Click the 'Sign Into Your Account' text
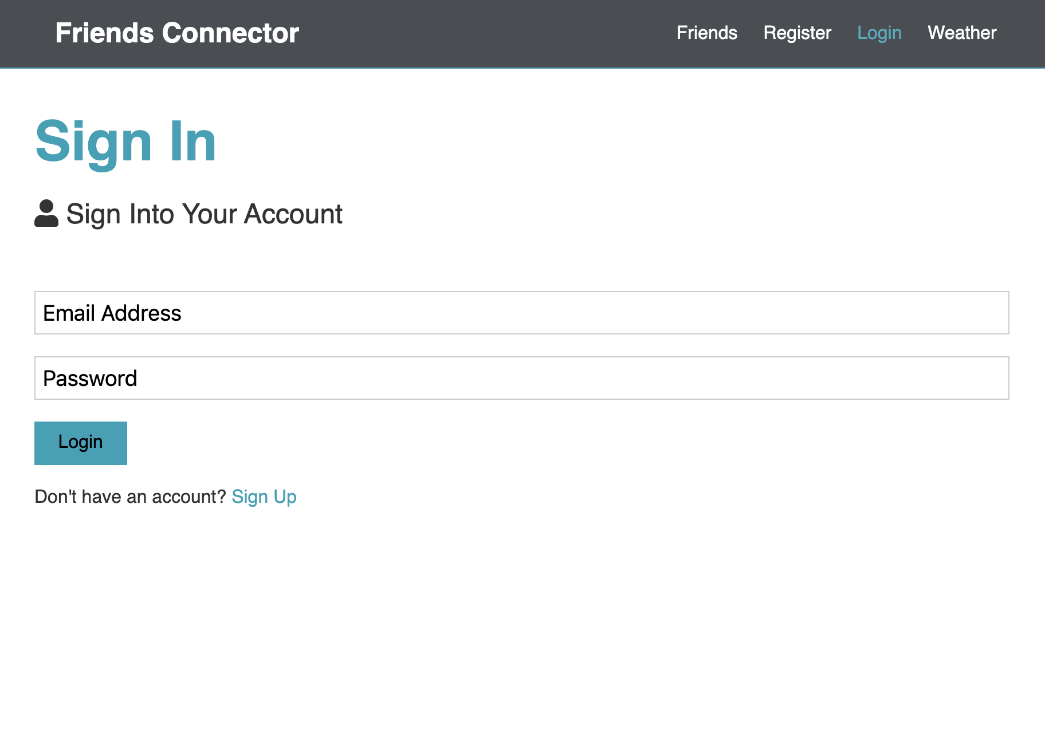1045x748 pixels. tap(205, 214)
